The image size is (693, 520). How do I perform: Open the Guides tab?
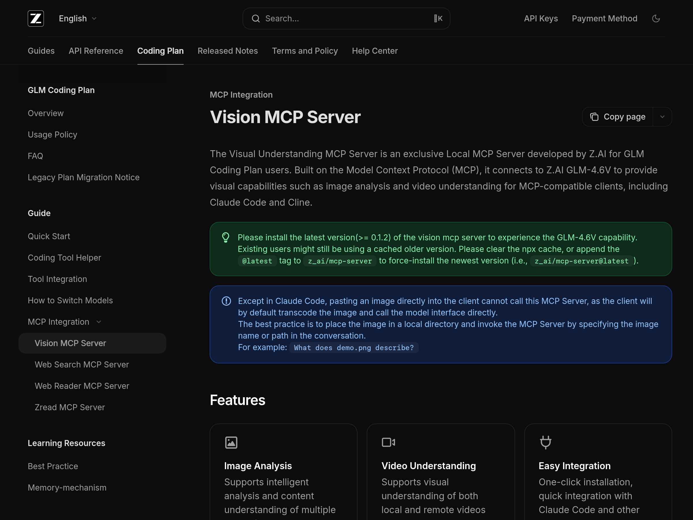point(41,51)
